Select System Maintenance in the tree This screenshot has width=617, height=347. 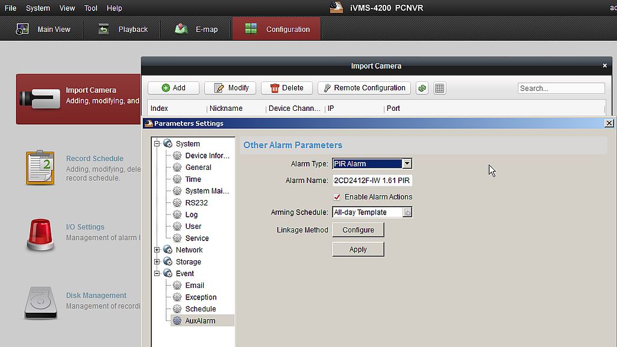coord(207,191)
